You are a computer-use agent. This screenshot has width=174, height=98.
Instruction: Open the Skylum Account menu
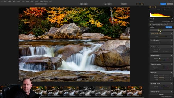(44, 1)
